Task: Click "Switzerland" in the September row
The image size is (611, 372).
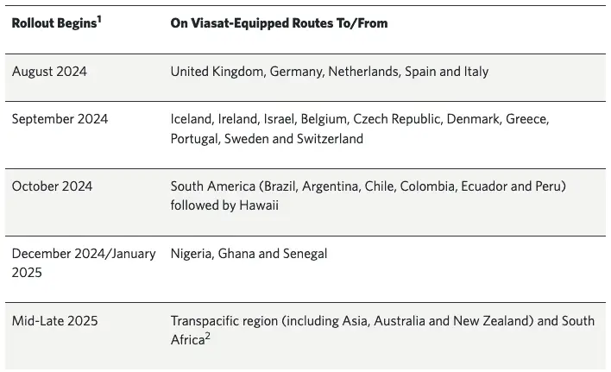Action: pyautogui.click(x=329, y=139)
